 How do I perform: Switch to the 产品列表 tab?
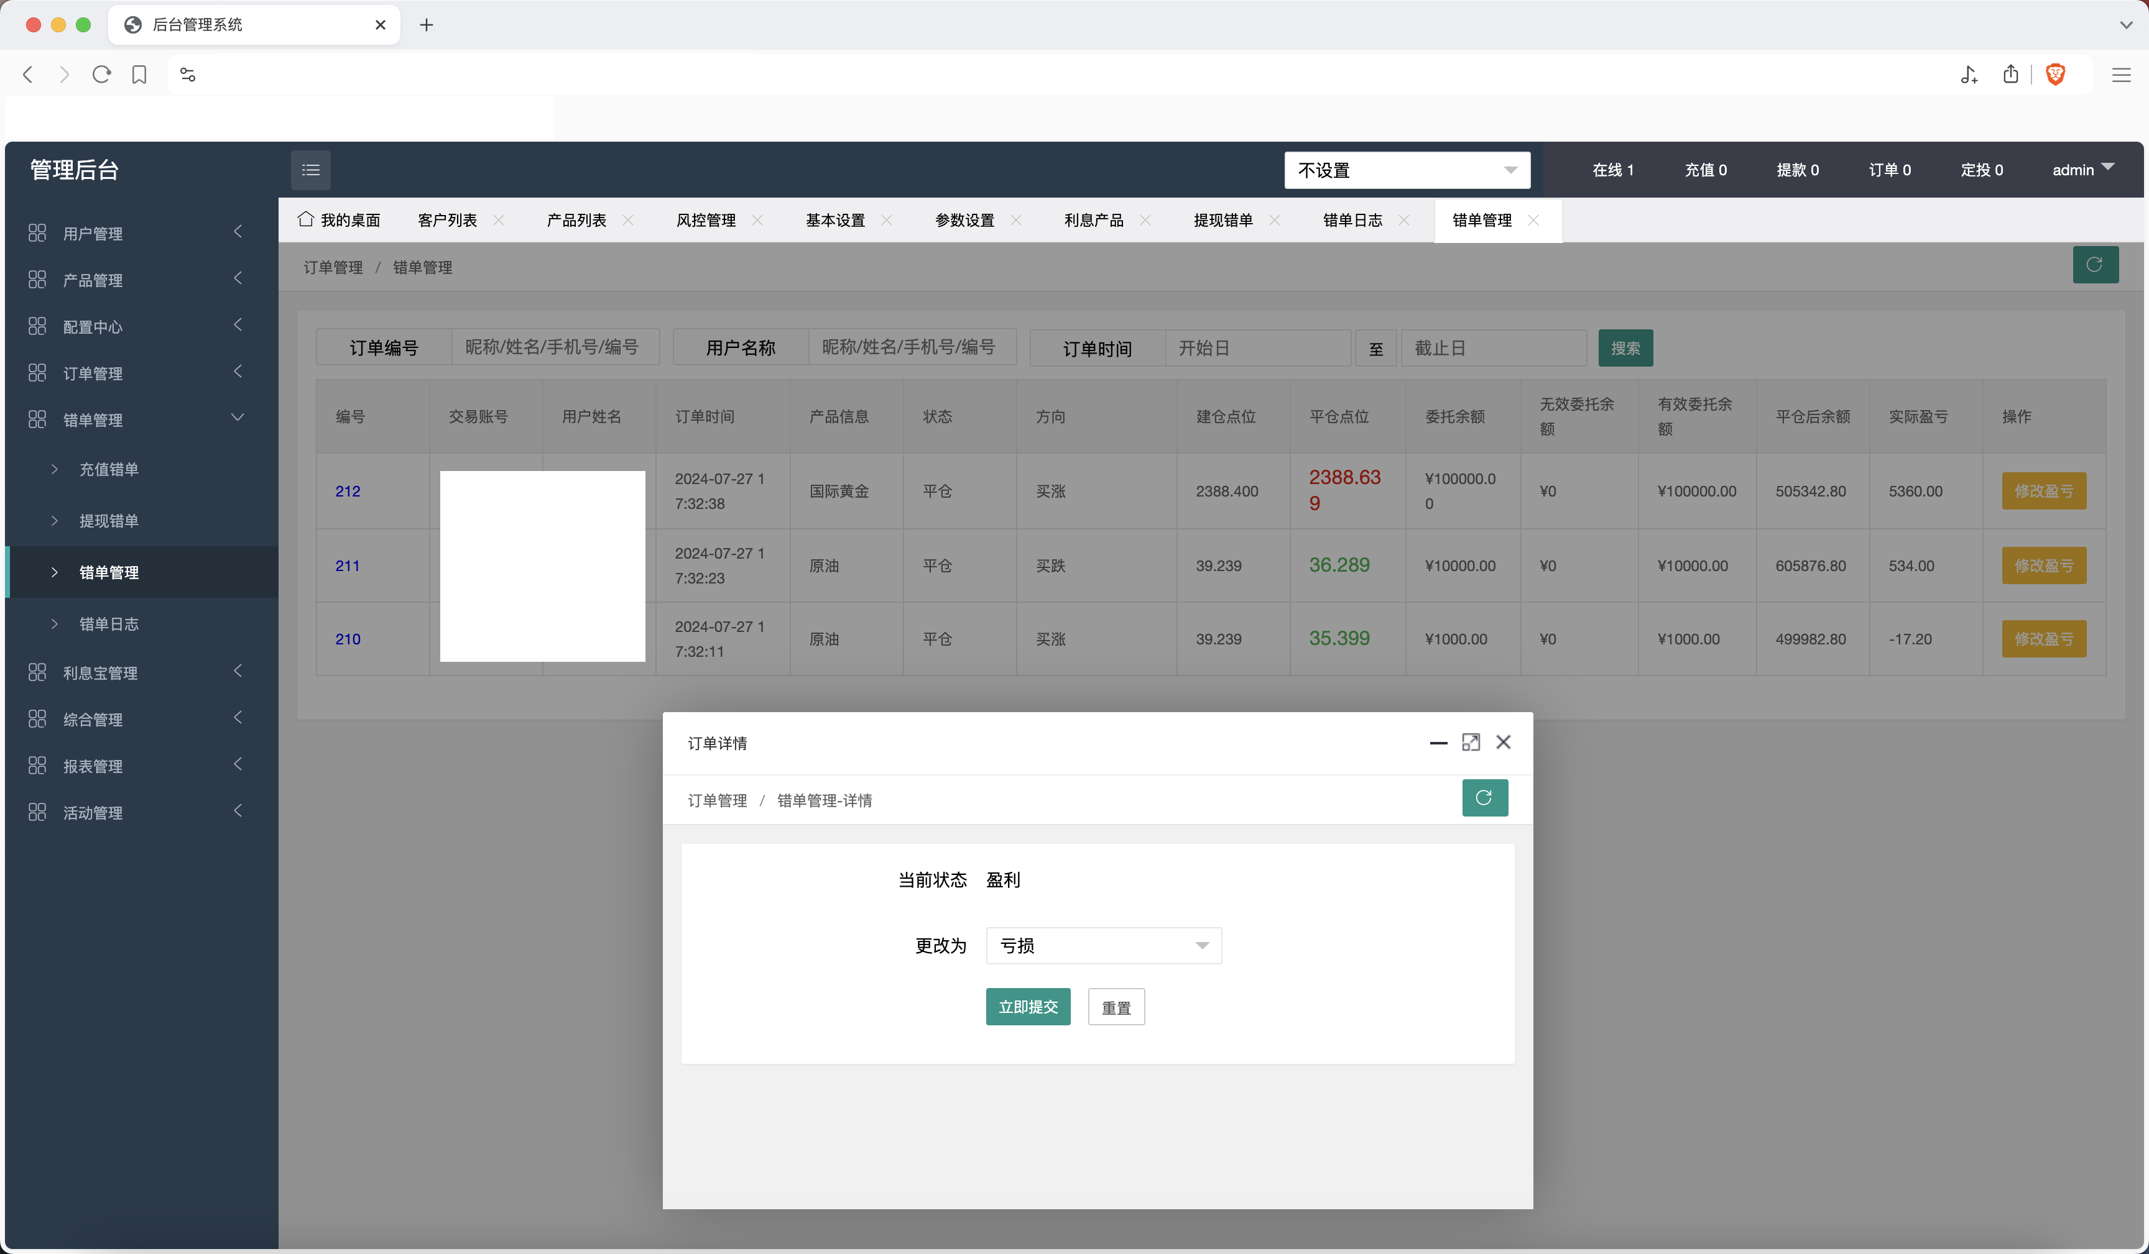pos(576,220)
